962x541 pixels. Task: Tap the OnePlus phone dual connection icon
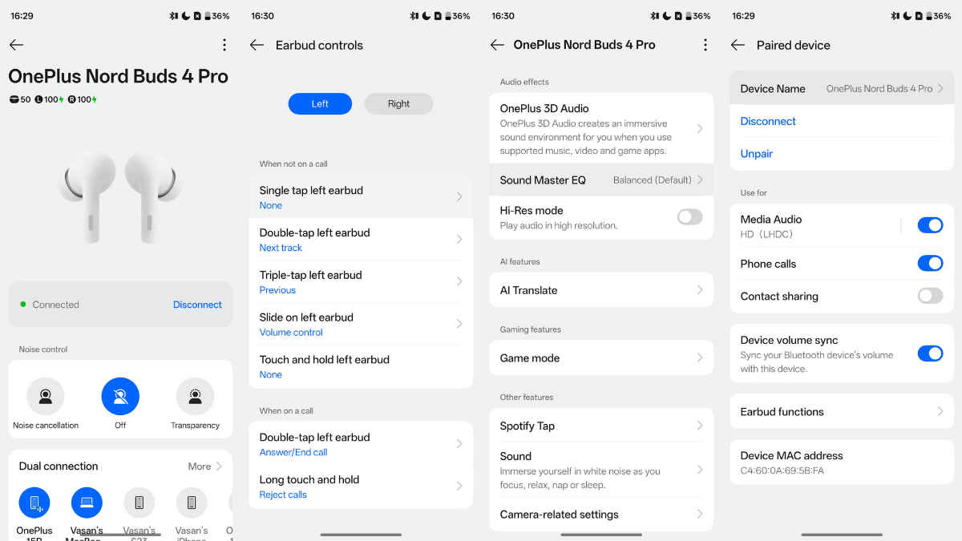(34, 503)
